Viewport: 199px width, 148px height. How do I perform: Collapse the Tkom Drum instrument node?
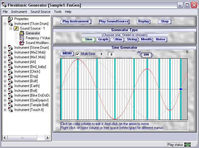(5, 24)
